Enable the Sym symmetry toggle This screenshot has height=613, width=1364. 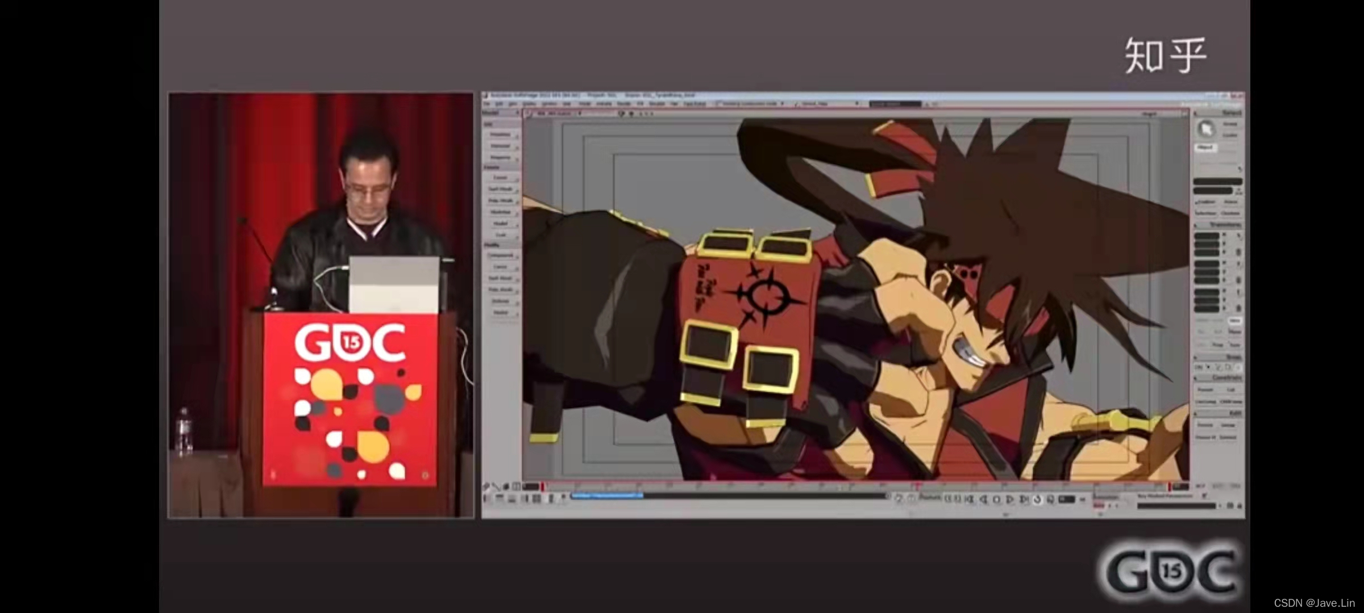[1234, 345]
